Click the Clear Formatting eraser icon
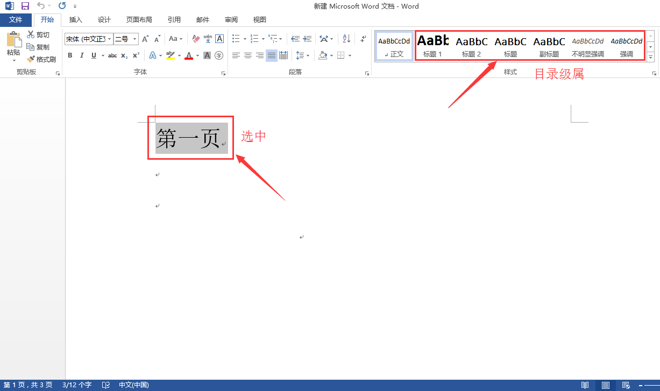Viewport: 660px width, 391px height. [195, 39]
